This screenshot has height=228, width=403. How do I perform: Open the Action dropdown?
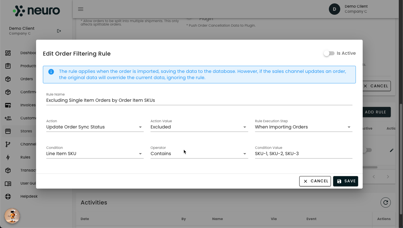click(95, 127)
